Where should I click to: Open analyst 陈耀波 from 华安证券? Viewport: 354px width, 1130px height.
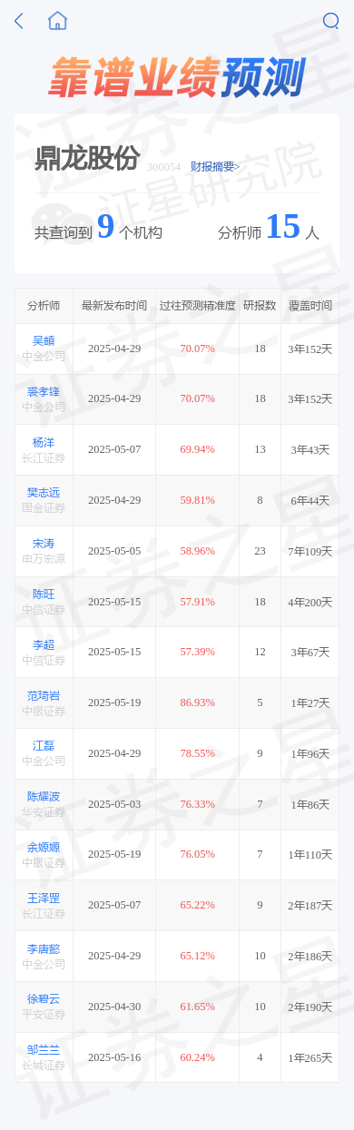[x=44, y=797]
